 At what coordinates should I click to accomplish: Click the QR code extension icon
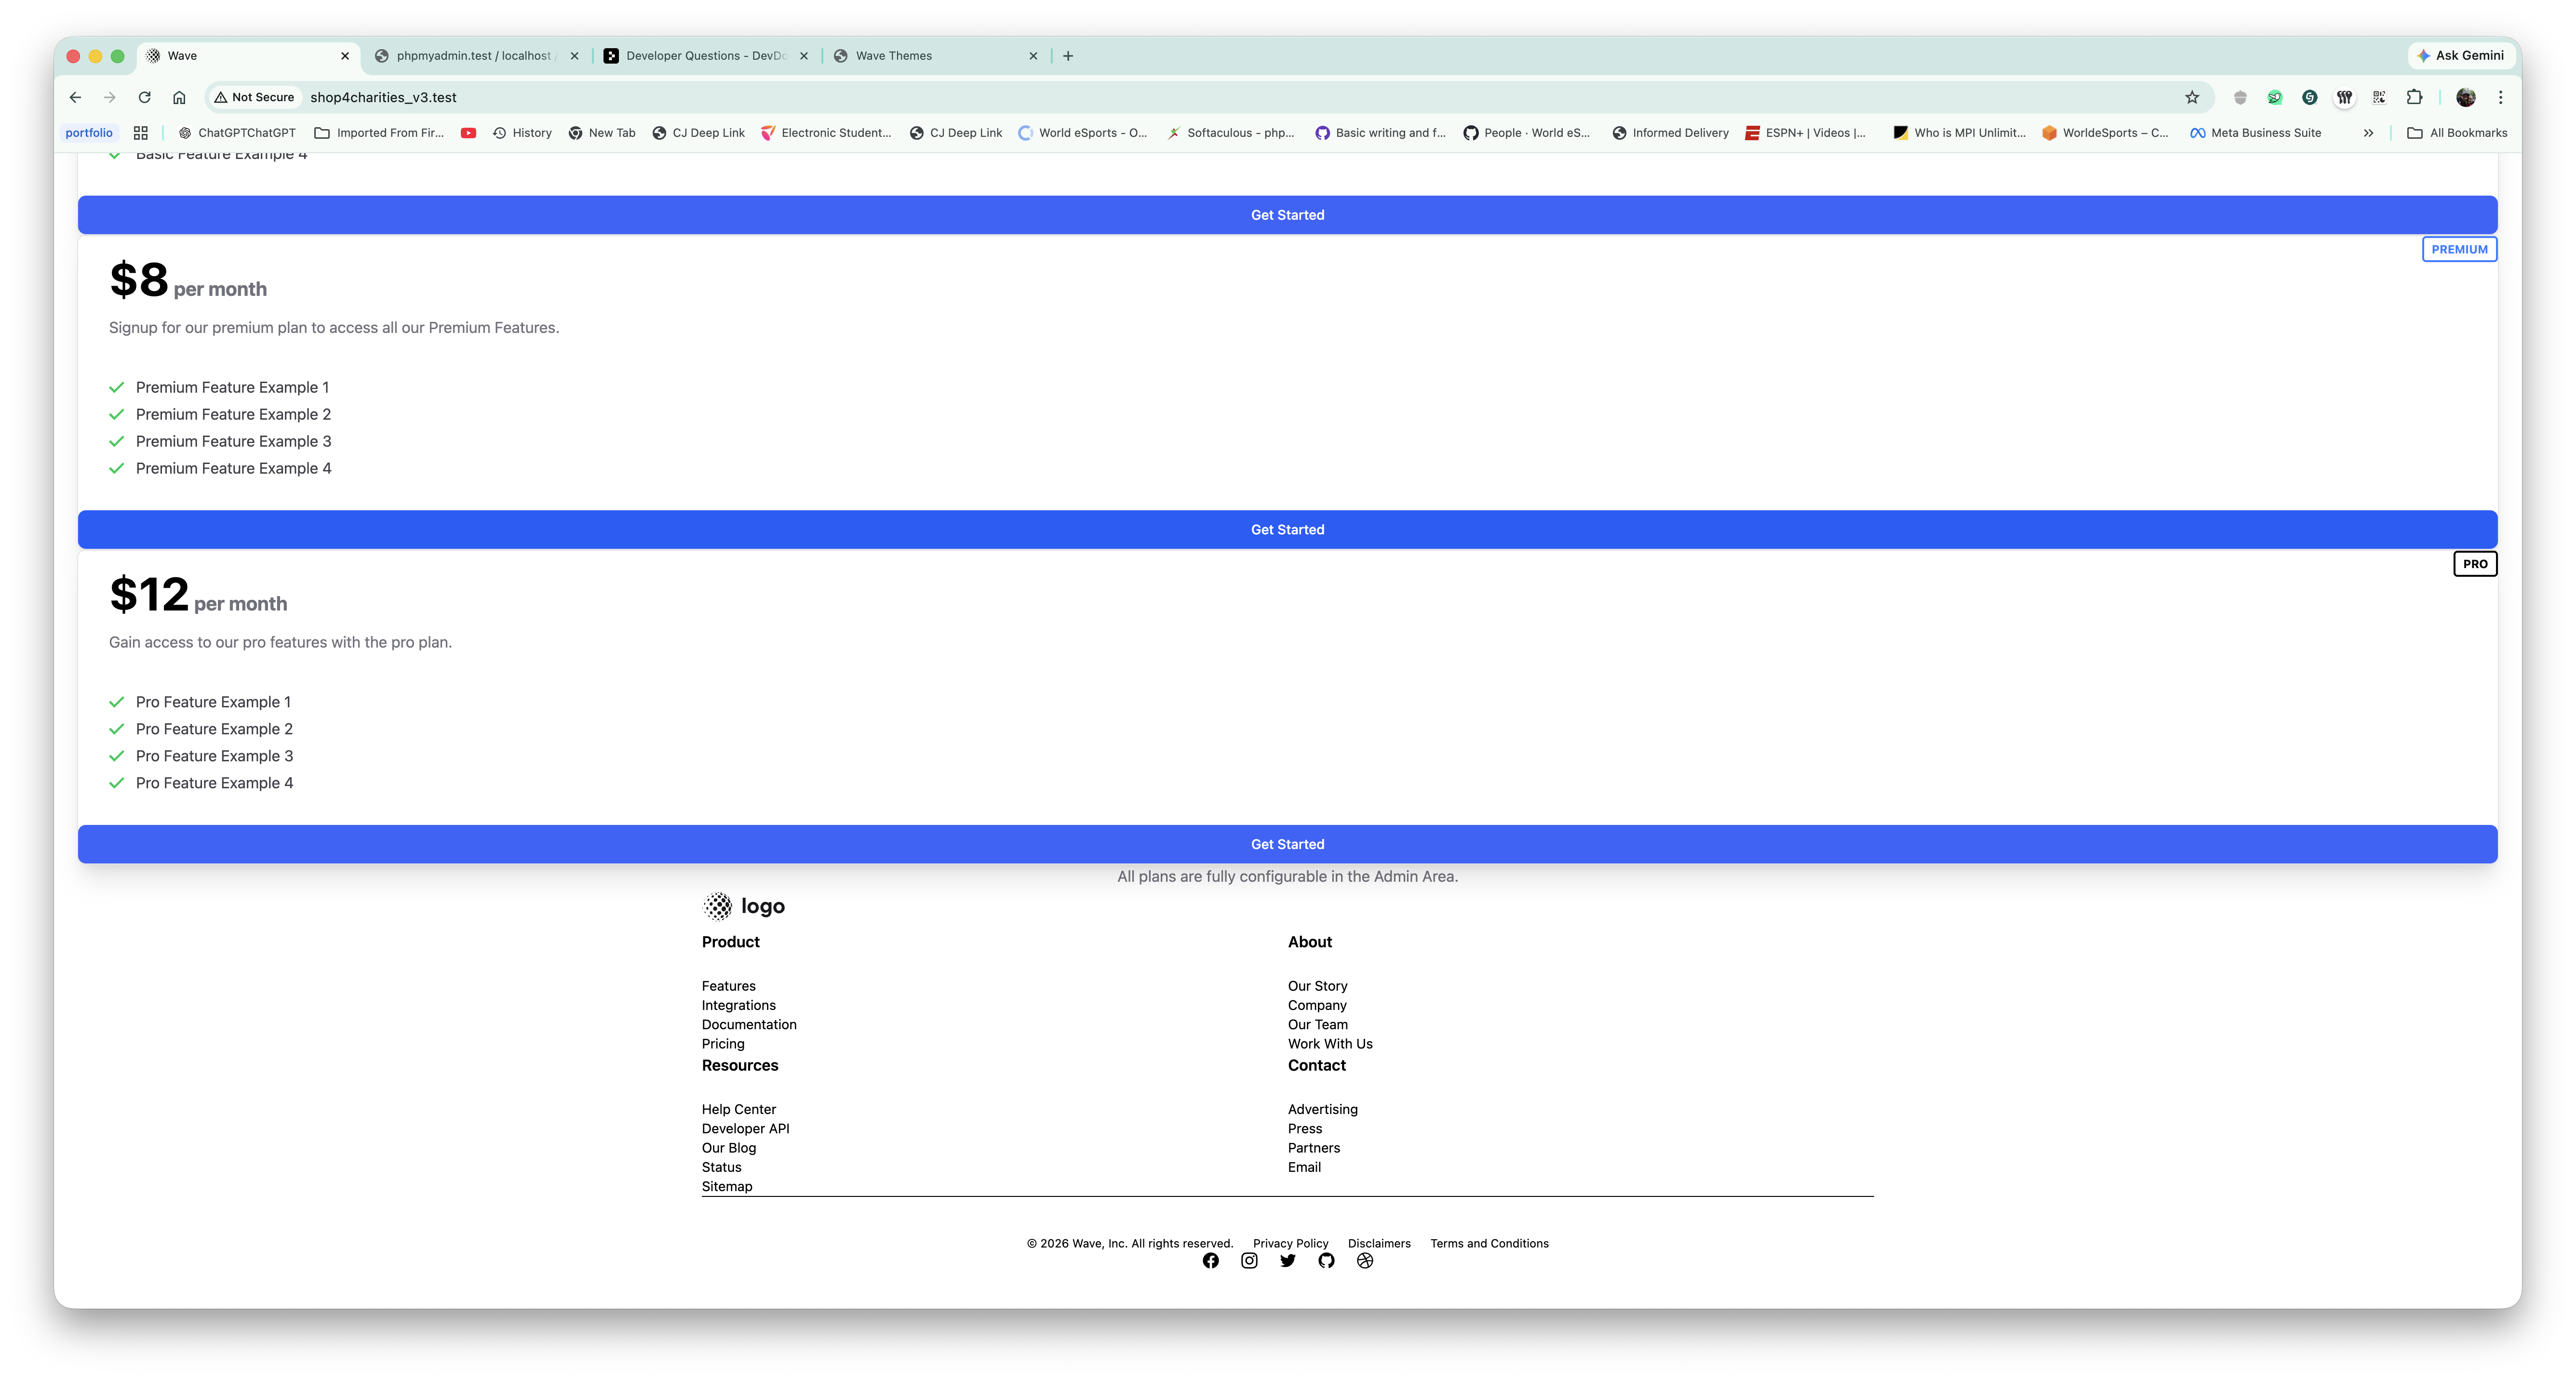coord(2379,97)
